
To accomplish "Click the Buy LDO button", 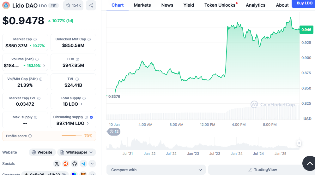I will 304,3.
